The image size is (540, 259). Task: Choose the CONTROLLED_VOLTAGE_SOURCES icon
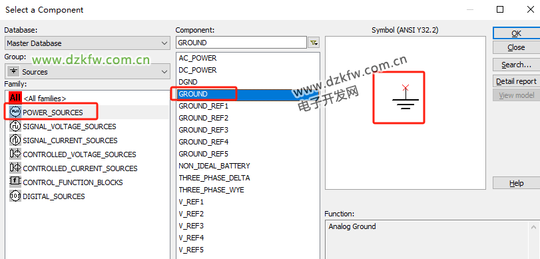click(x=15, y=154)
